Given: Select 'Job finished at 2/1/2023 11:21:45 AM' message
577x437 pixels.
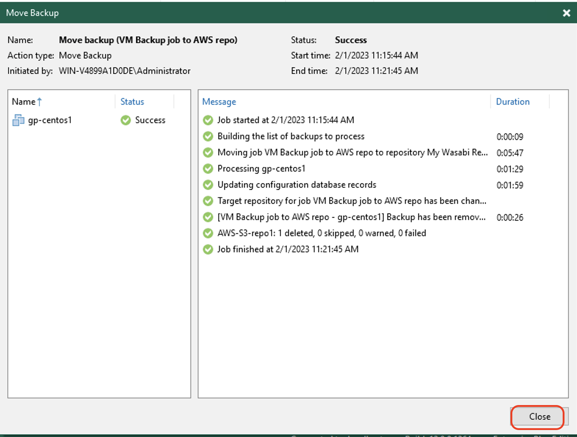Looking at the screenshot, I should pyautogui.click(x=288, y=249).
